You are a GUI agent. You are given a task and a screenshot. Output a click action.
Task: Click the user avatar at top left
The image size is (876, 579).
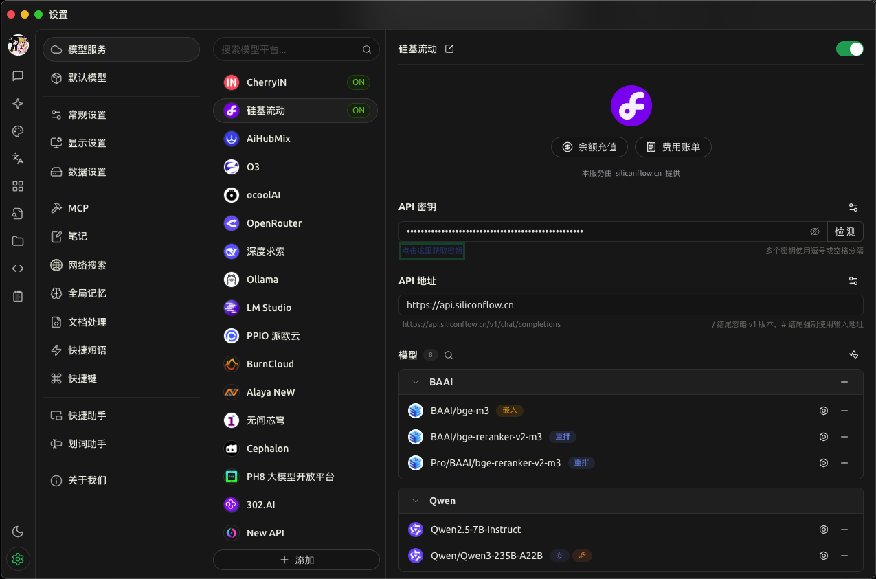(x=18, y=45)
